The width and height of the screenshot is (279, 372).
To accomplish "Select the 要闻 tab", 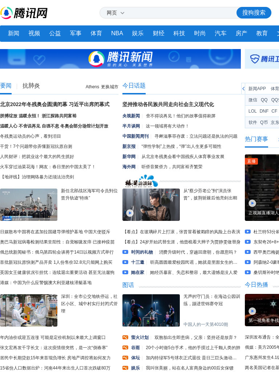I will pos(6,86).
